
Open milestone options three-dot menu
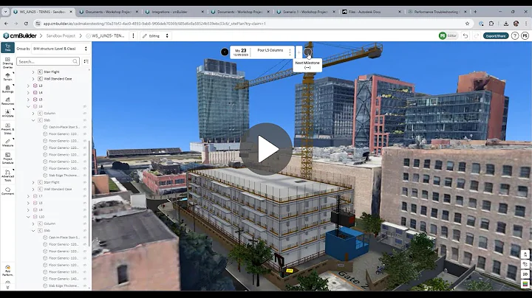point(290,52)
